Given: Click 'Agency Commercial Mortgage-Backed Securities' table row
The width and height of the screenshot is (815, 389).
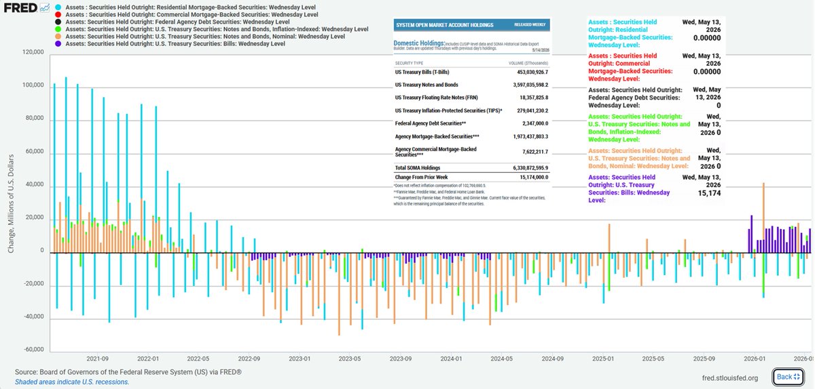Looking at the screenshot, I should click(435, 151).
